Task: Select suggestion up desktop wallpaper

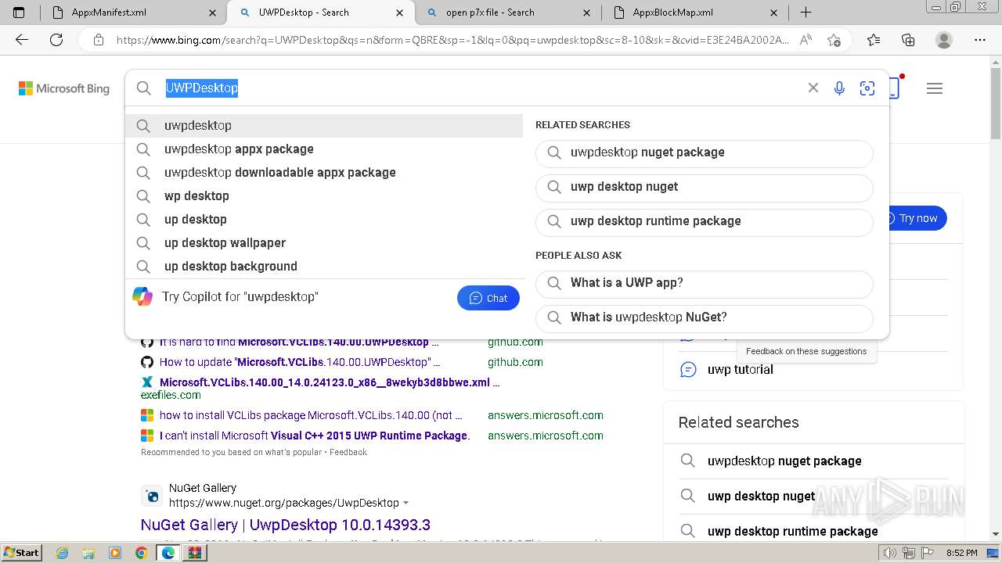Action: (x=324, y=242)
